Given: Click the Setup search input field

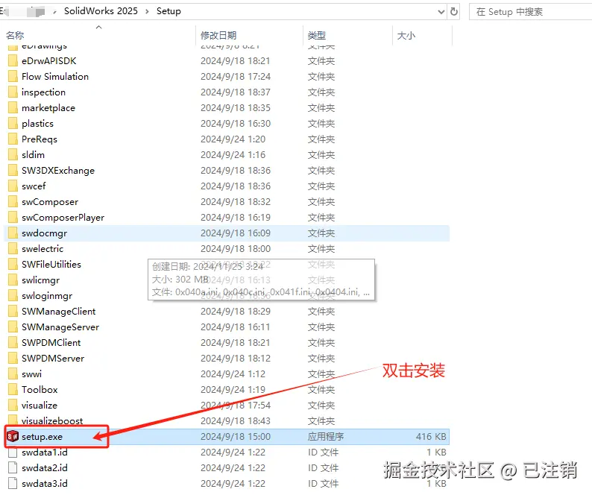Looking at the screenshot, I should tap(530, 12).
